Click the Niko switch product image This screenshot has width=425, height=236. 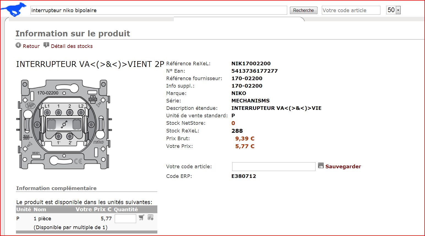pyautogui.click(x=65, y=124)
